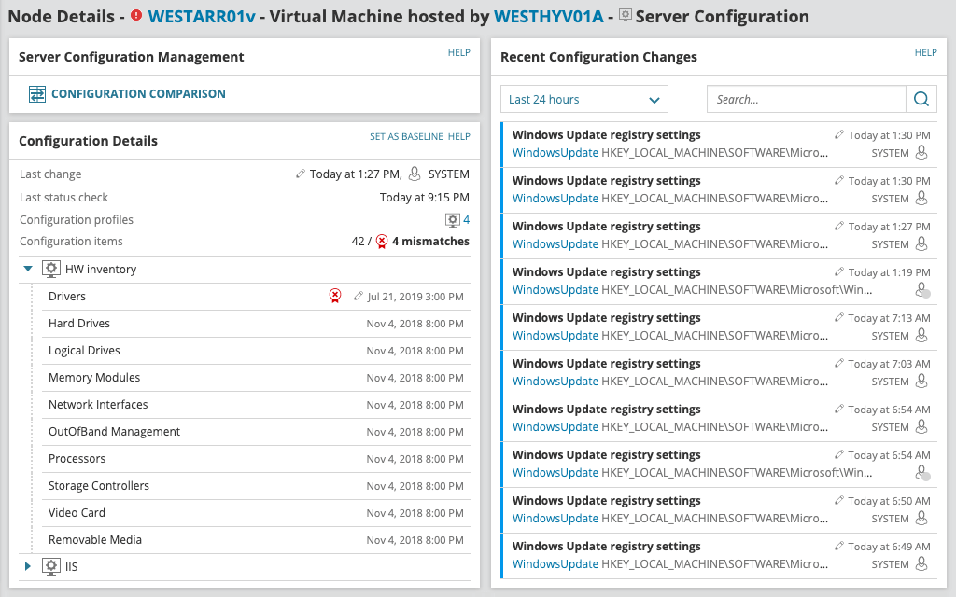The width and height of the screenshot is (956, 597).
Task: Click the SYSTEM user icon on the top change entry
Action: click(922, 153)
